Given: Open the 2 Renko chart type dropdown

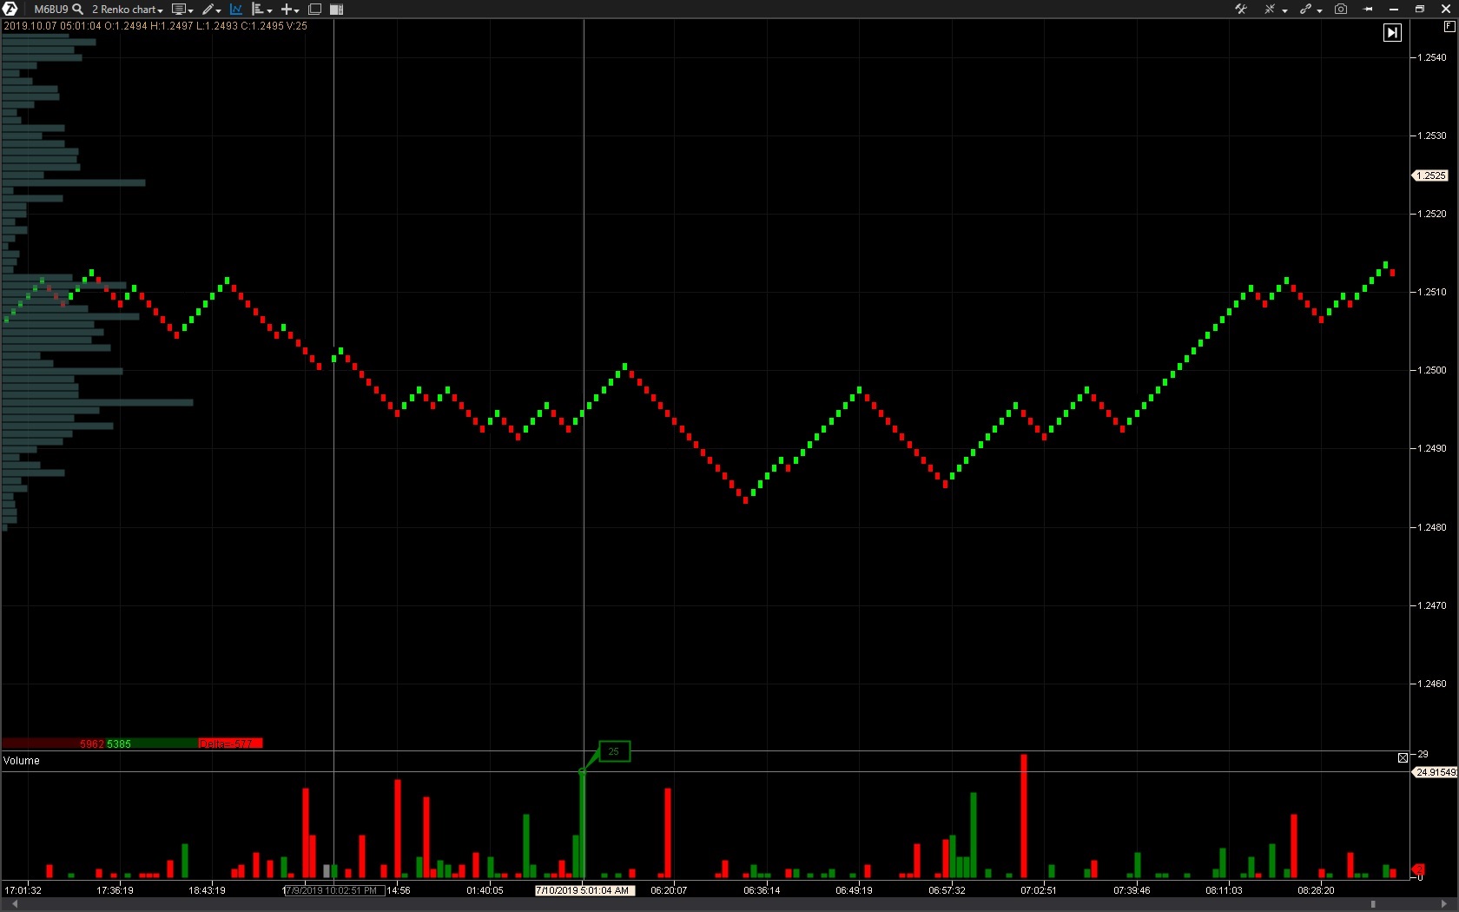Looking at the screenshot, I should click(127, 10).
